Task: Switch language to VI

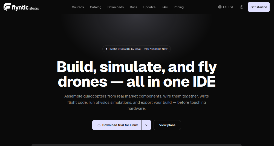Action: [232, 7]
